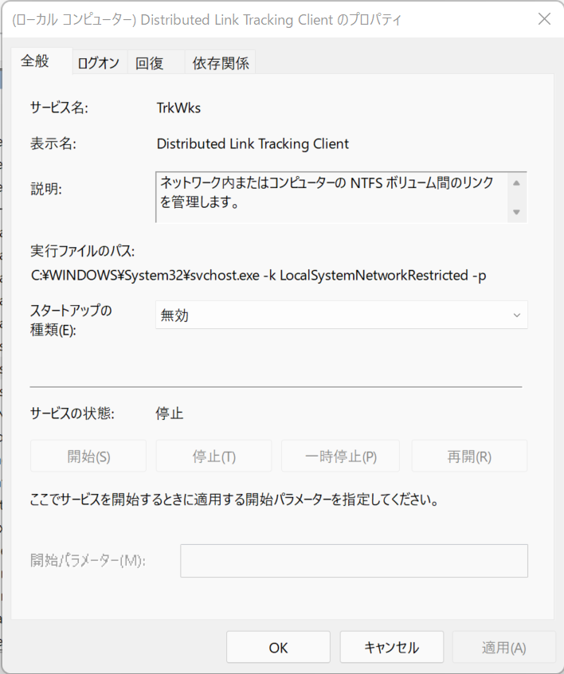This screenshot has width=564, height=674.
Task: Close the properties dialog with the X icon
Action: tap(544, 19)
